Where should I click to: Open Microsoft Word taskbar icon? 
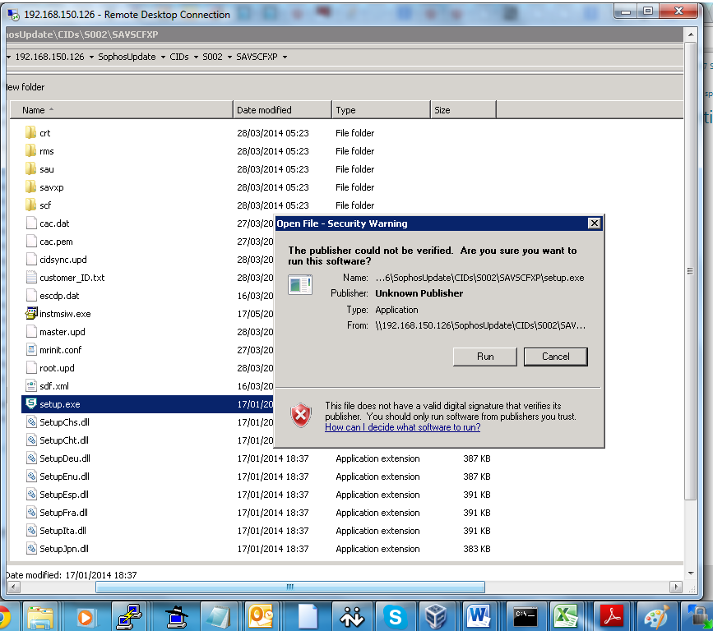point(479,617)
